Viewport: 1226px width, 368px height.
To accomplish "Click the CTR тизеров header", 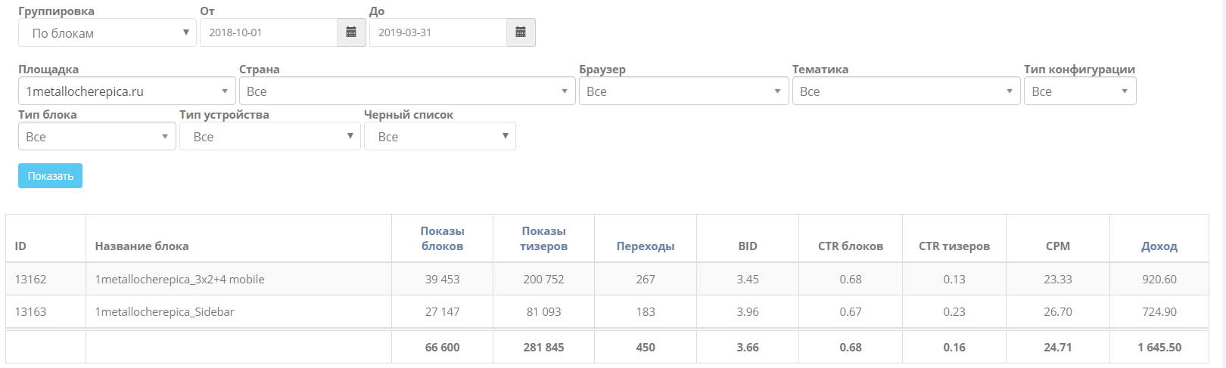I will 954,246.
